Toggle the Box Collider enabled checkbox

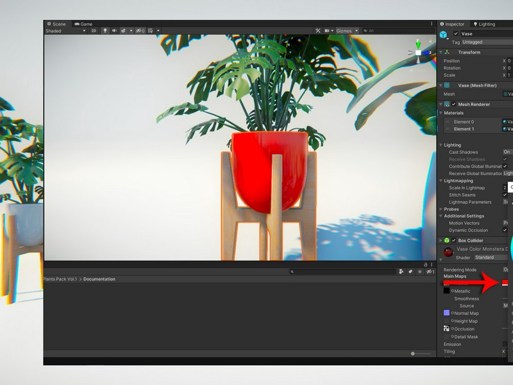pyautogui.click(x=454, y=240)
